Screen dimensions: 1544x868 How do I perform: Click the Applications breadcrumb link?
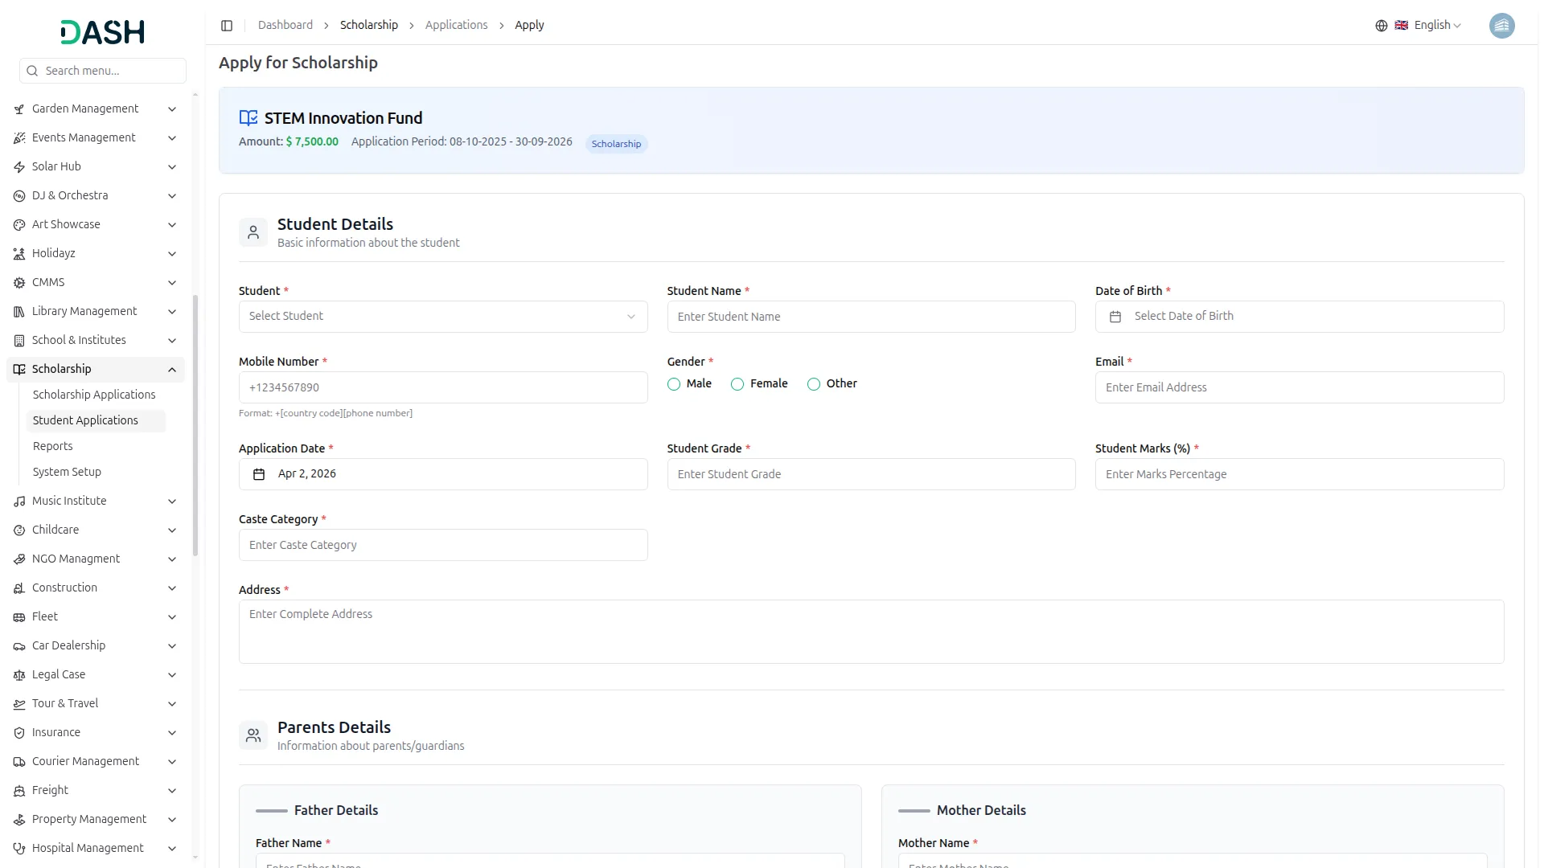(x=456, y=26)
